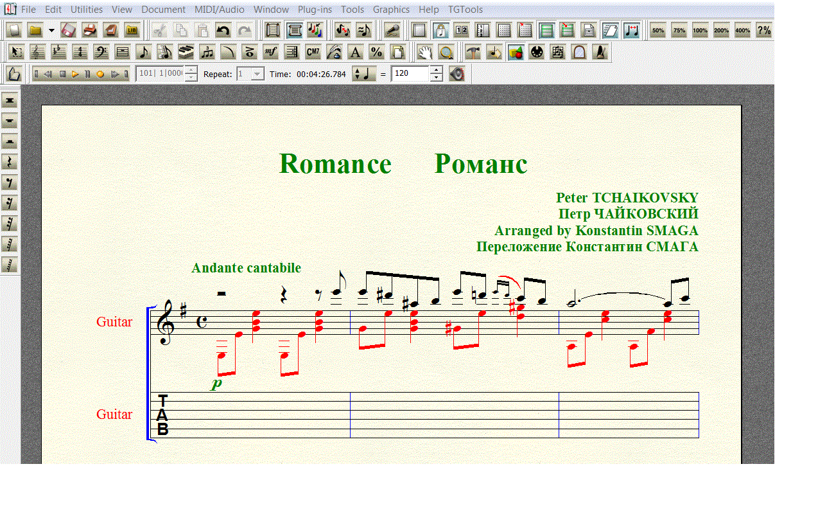The height and width of the screenshot is (525, 818).
Task: Select the Zoom magnifier tool
Action: [446, 52]
